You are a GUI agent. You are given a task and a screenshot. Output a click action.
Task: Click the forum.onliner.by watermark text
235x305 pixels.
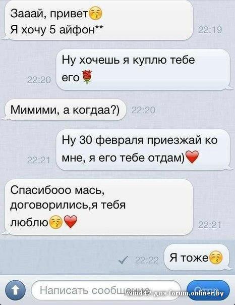[196, 293]
